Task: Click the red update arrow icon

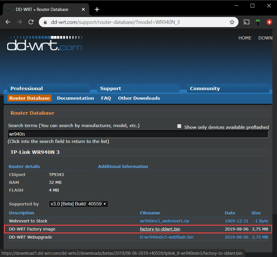Action: 269,22
